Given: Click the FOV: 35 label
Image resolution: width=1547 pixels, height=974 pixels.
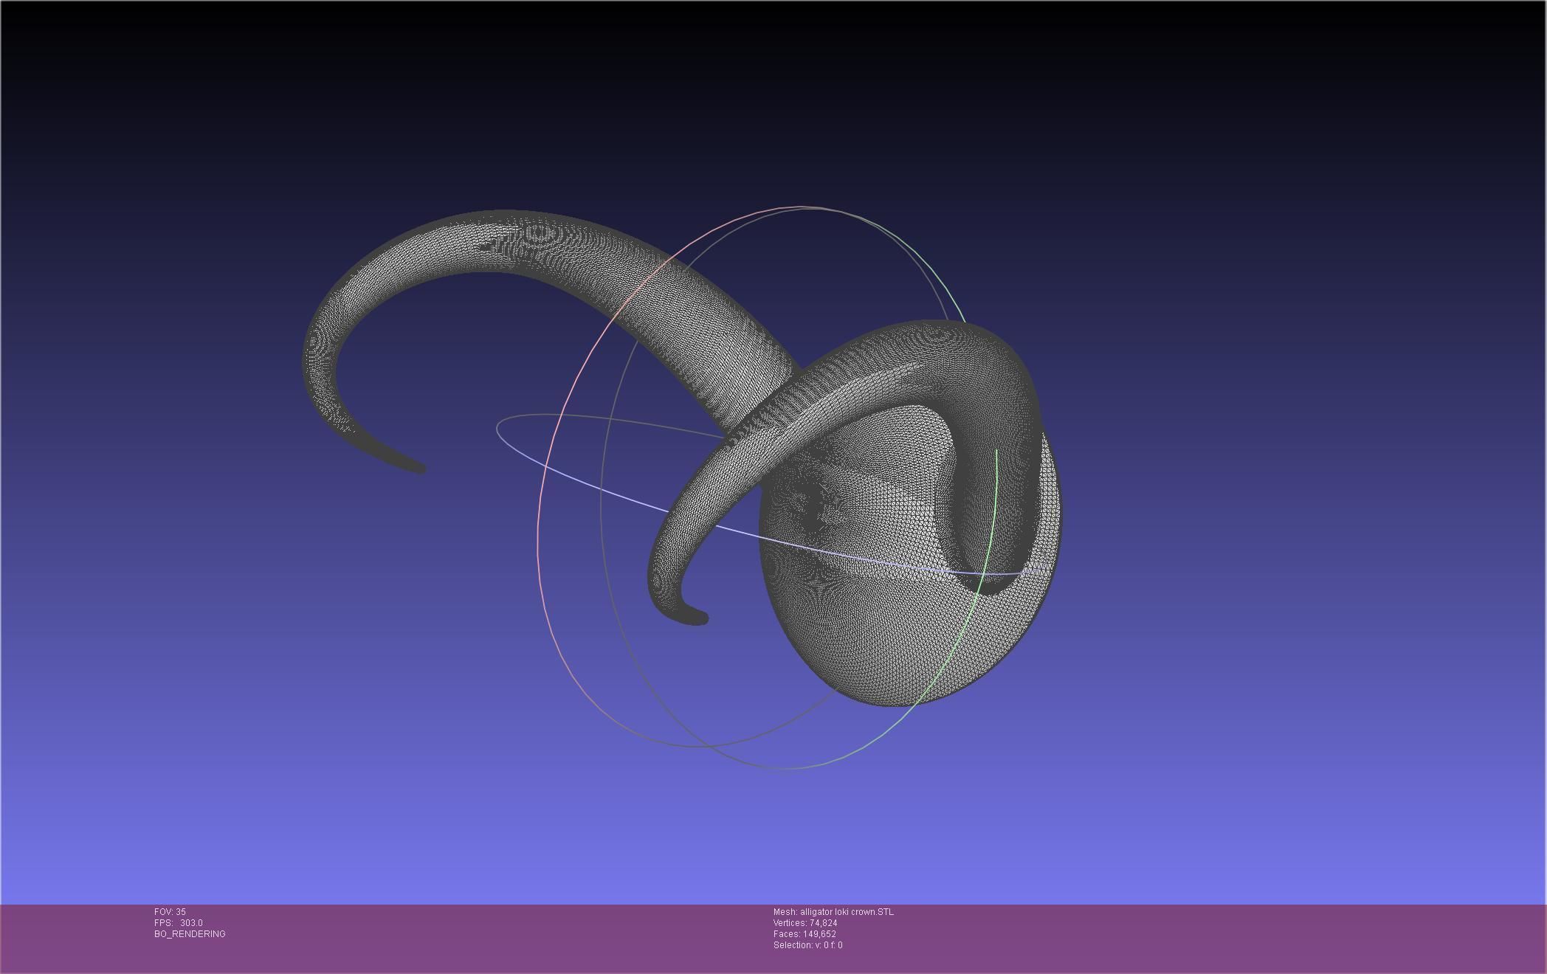Looking at the screenshot, I should point(170,912).
